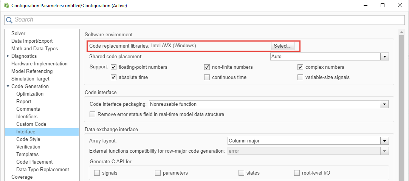Select the Coverage category
The height and width of the screenshot is (181, 409).
pyautogui.click(x=22, y=177)
